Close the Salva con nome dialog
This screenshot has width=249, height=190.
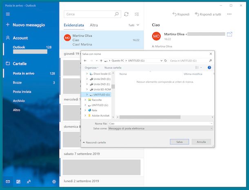coord(211,54)
